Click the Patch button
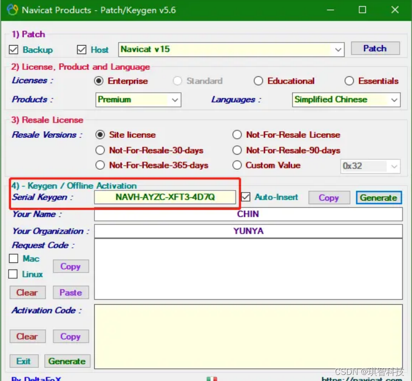 point(375,48)
